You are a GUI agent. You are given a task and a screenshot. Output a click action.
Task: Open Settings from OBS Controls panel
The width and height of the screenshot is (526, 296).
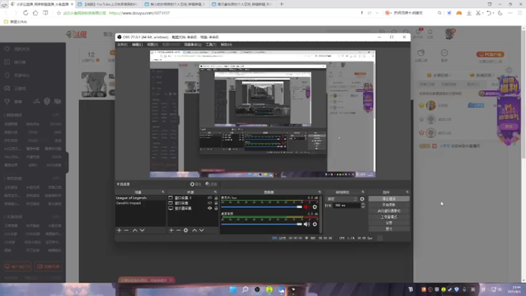(389, 223)
